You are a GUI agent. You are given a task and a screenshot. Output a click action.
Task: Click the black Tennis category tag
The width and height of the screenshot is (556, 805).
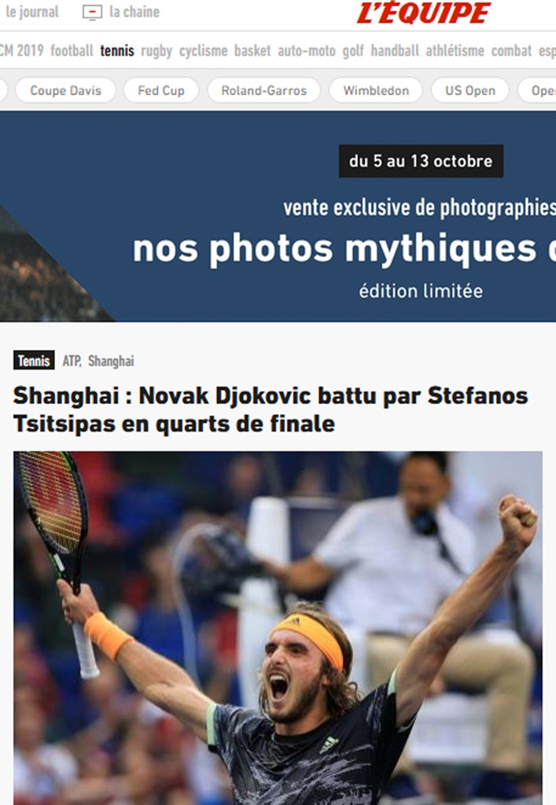(34, 361)
